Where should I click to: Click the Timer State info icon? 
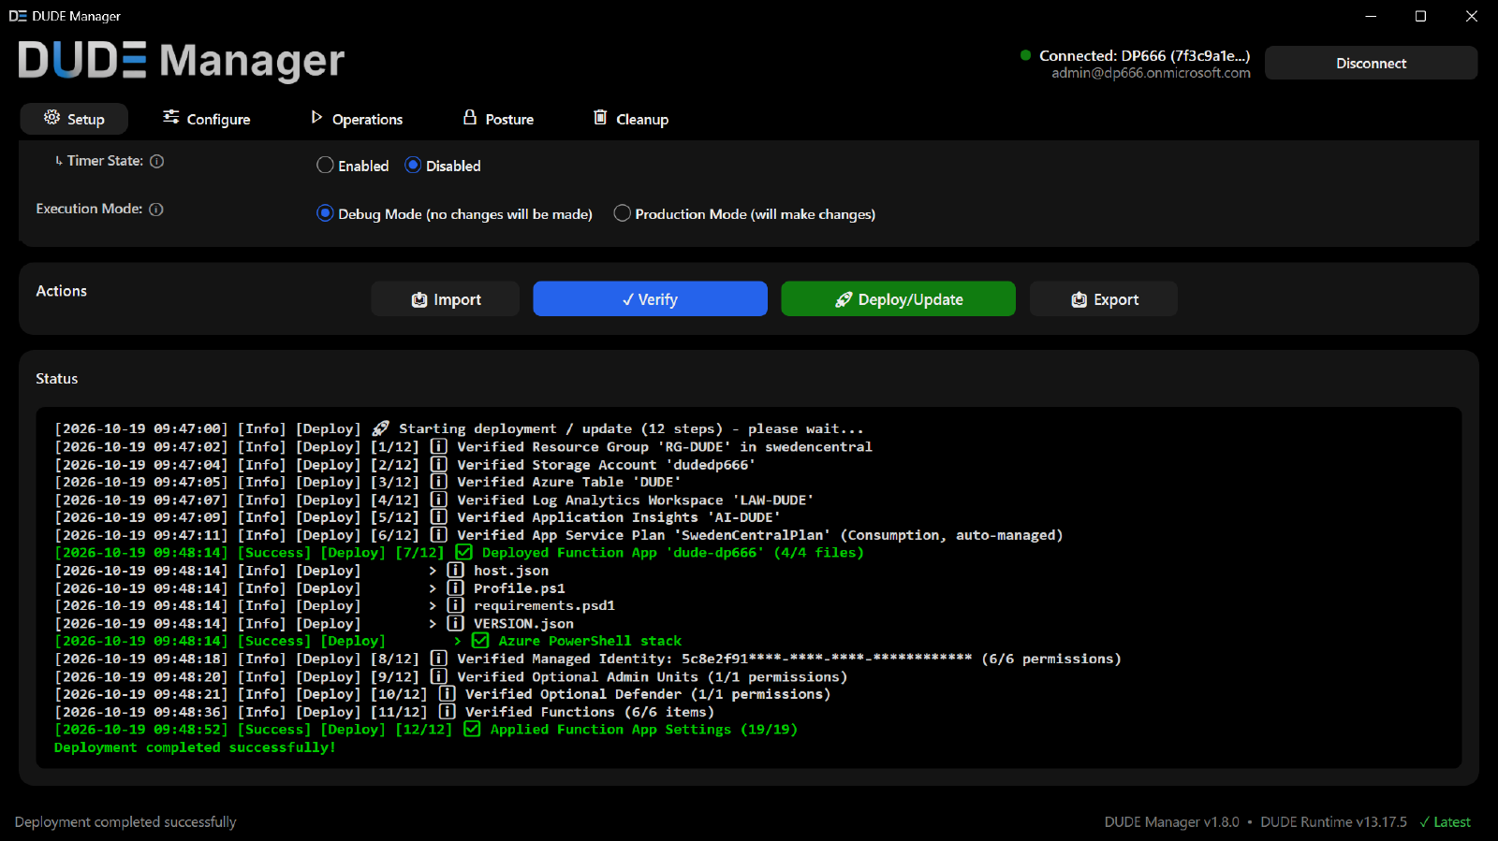click(157, 161)
